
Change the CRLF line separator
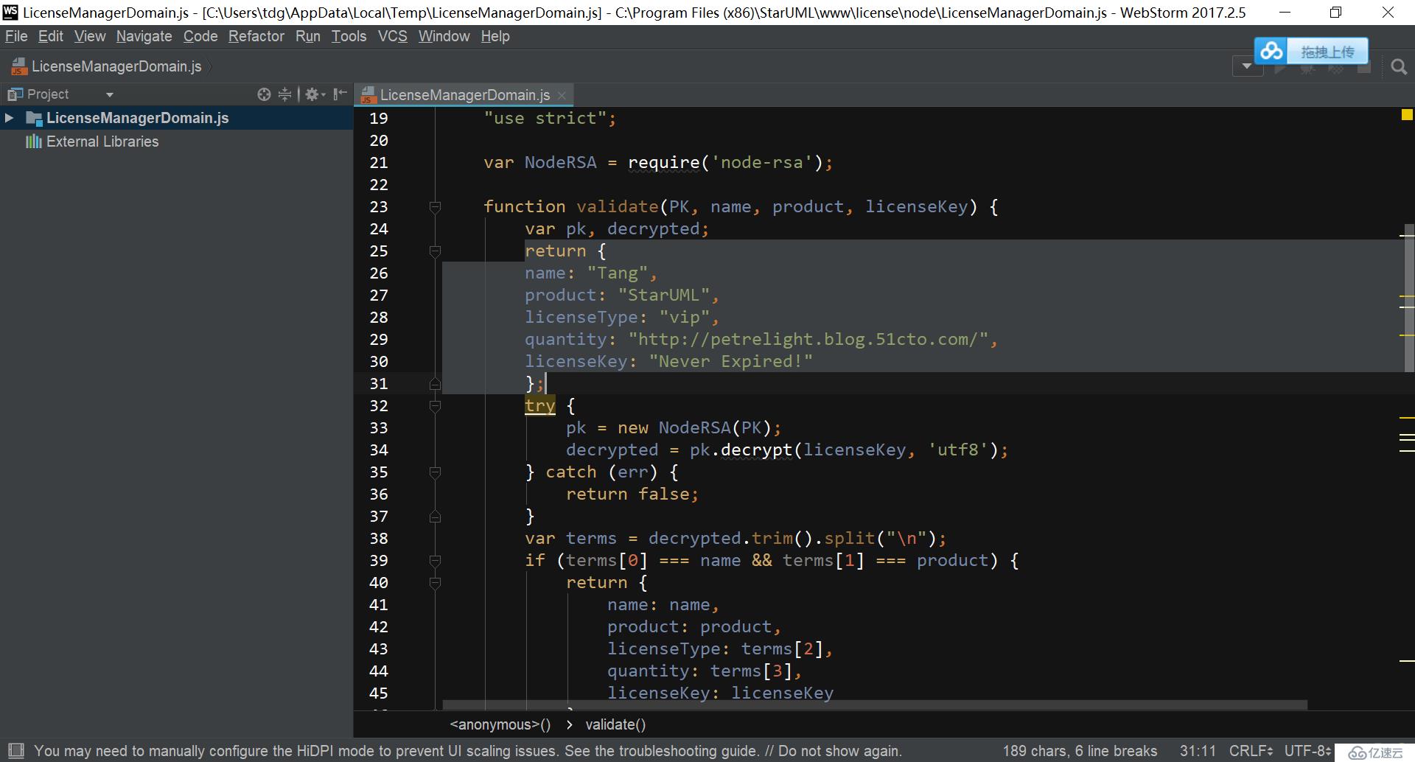pyautogui.click(x=1251, y=751)
